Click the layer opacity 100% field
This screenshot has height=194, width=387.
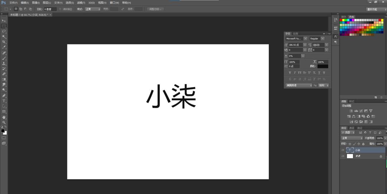click(x=379, y=138)
